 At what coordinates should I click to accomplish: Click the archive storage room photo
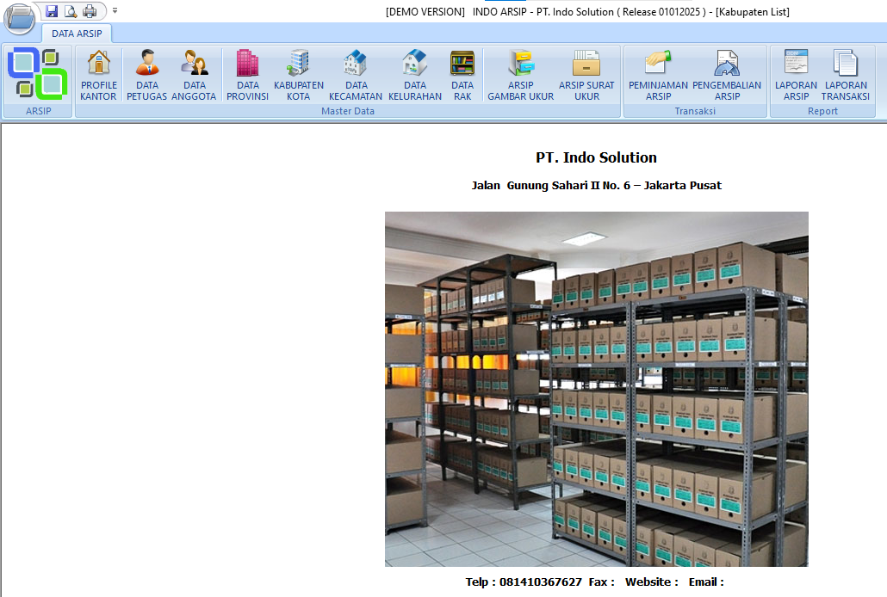pyautogui.click(x=596, y=389)
